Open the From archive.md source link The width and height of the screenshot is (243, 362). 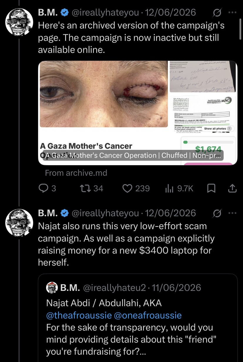pyautogui.click(x=76, y=173)
